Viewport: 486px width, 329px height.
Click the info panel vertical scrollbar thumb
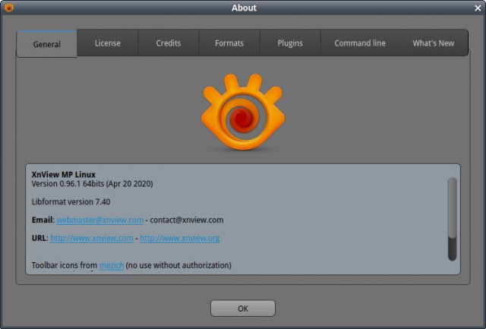coord(453,207)
